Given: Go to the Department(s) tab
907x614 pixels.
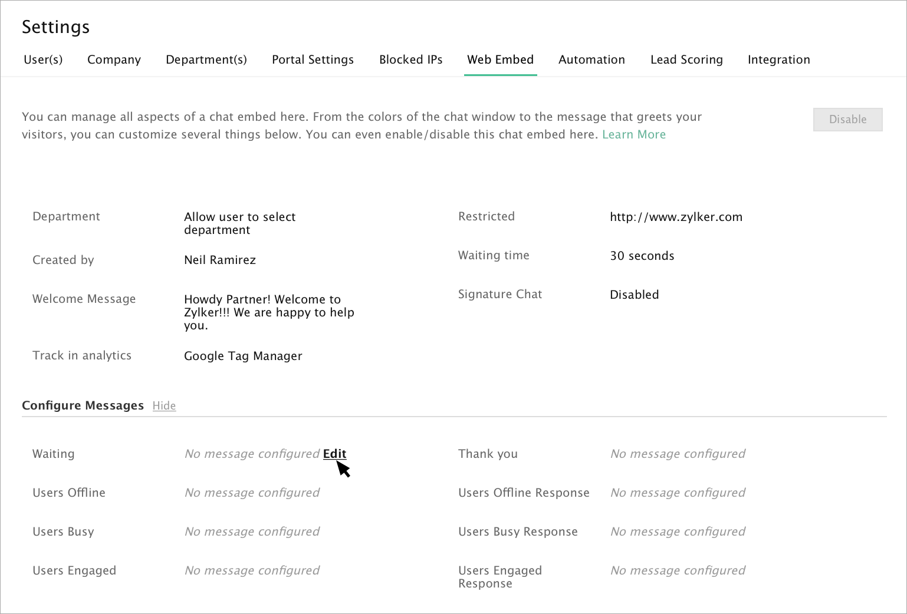Looking at the screenshot, I should pyautogui.click(x=206, y=60).
